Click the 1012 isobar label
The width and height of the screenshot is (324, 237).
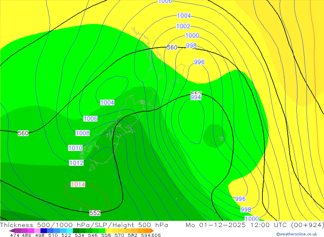point(76,163)
